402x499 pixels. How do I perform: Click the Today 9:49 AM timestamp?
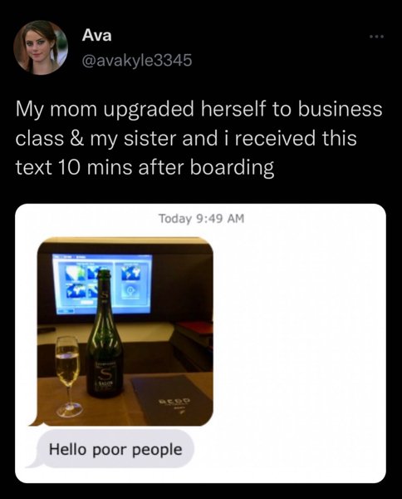coord(202,219)
